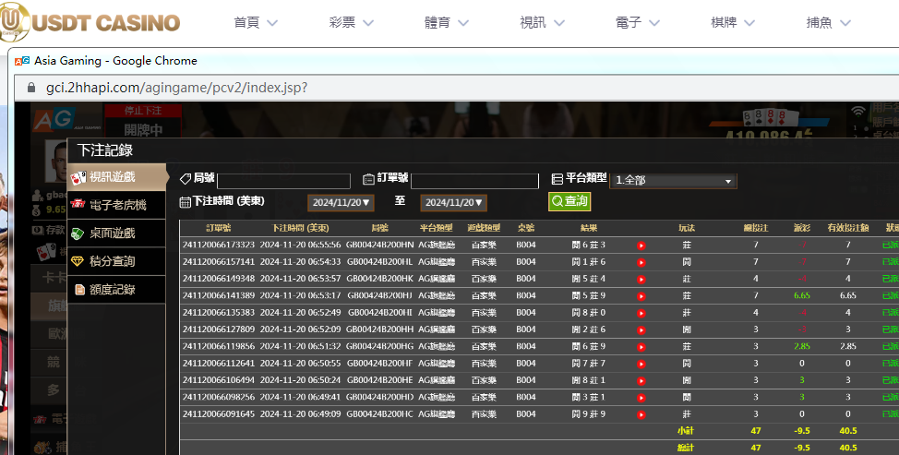Click the 積分查詢 diamond icon
This screenshot has width=899, height=455.
coord(78,261)
